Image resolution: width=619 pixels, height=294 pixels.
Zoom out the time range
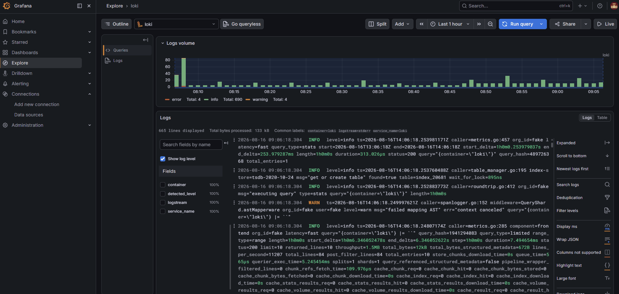[x=490, y=24]
